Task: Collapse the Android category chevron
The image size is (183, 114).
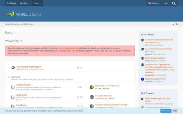Action: pos(9,77)
